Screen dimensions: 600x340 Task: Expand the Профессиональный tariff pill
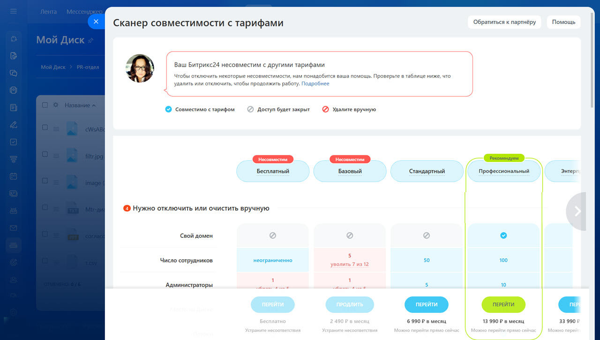click(504, 171)
